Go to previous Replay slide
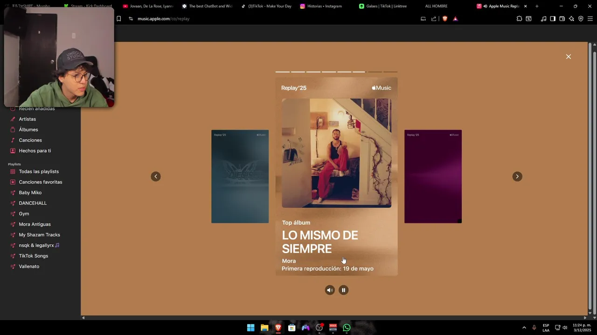597x335 pixels. (x=156, y=176)
